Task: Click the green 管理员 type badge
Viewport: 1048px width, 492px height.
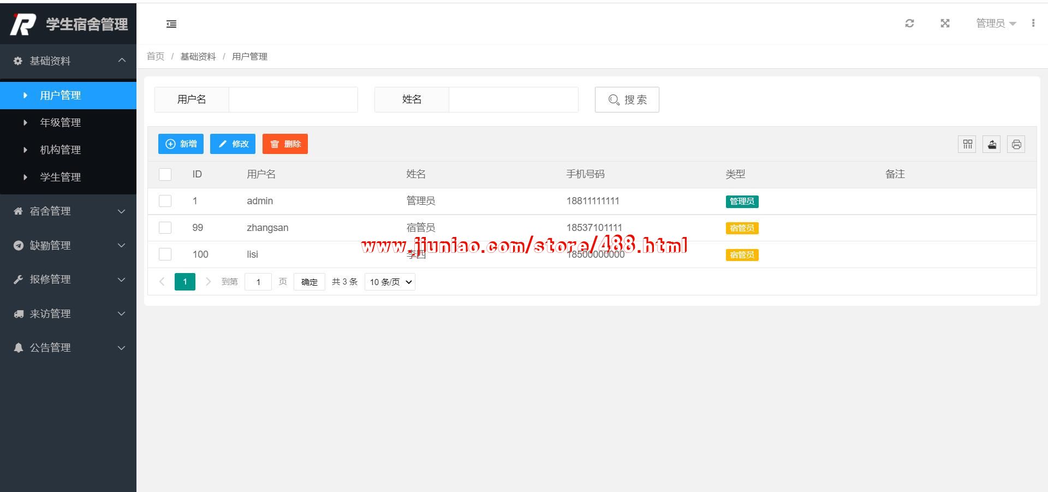Action: coord(742,201)
